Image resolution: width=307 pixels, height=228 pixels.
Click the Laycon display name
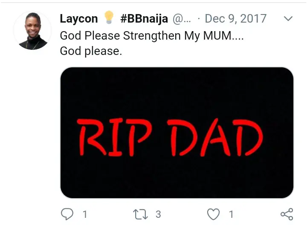pyautogui.click(x=79, y=19)
